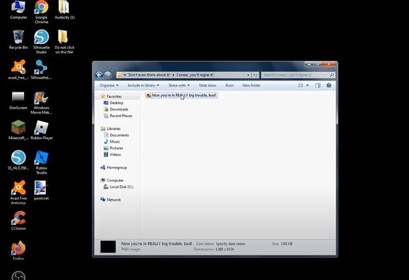The width and height of the screenshot is (409, 280).
Task: Open the Share with dropdown
Action: point(179,85)
